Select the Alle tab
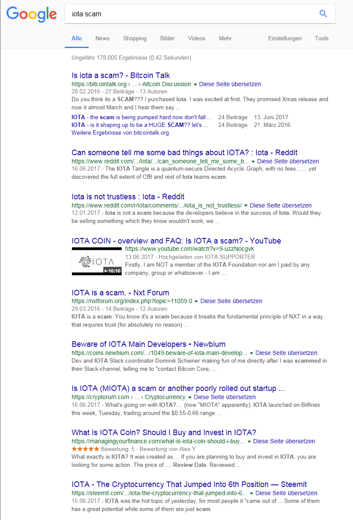The height and width of the screenshot is (520, 353). click(x=77, y=38)
